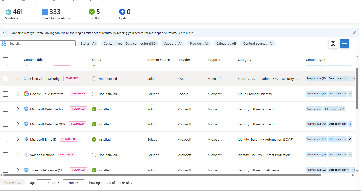Click the Microsoft Defender for… shield icon

26,109
